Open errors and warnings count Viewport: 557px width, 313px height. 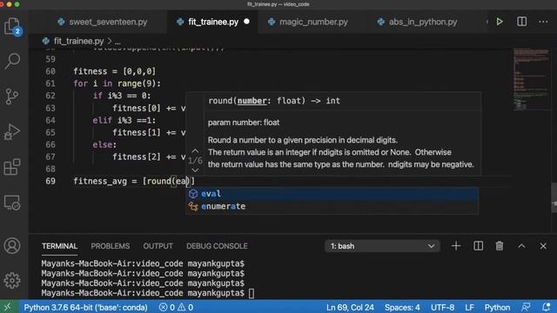[x=176, y=307]
